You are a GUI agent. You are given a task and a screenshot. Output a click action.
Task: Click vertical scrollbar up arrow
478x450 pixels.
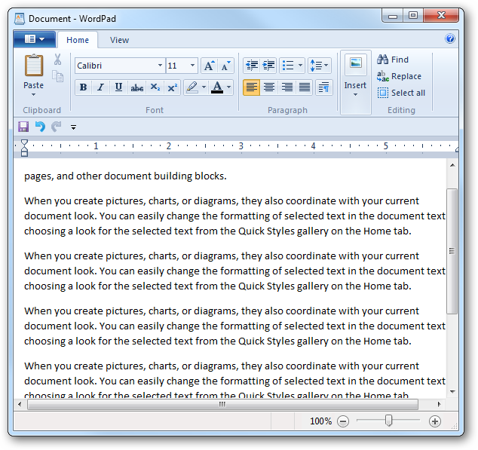click(452, 165)
